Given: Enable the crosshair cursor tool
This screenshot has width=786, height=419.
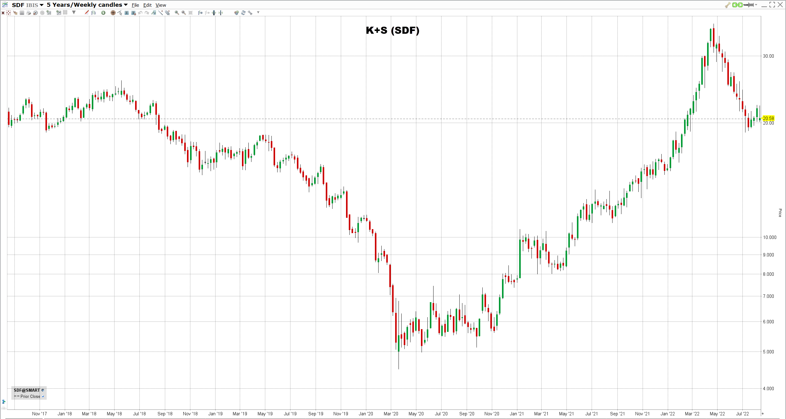Looking at the screenshot, I should click(113, 13).
